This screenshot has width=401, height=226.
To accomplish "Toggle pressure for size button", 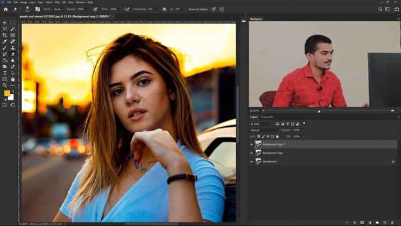I will [214, 9].
